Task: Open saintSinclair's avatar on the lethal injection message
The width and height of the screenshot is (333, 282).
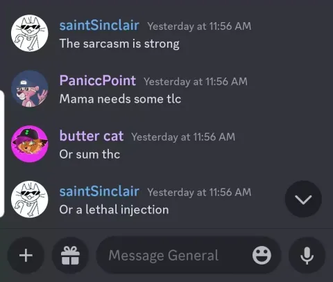Action: (30, 200)
